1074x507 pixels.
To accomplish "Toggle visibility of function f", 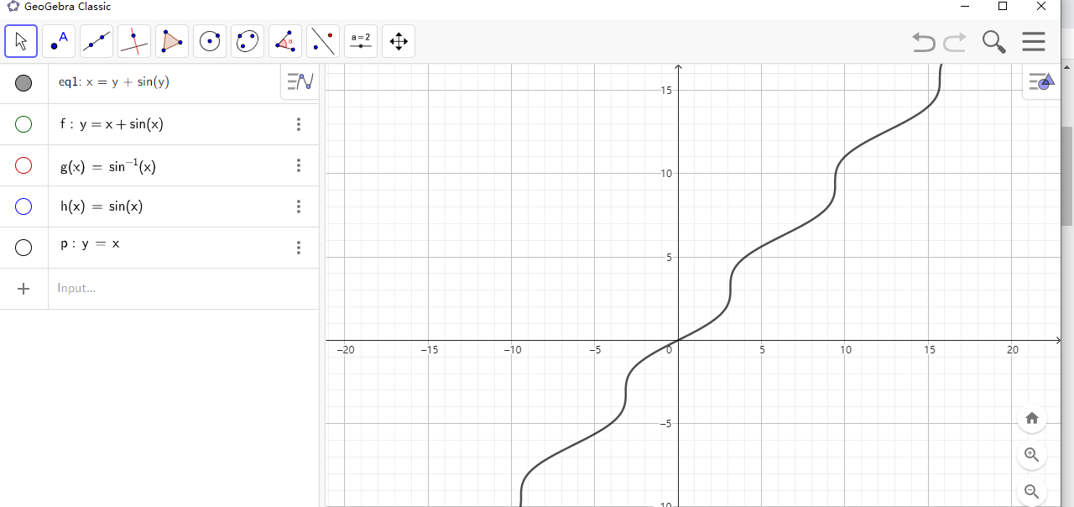I will tap(23, 123).
